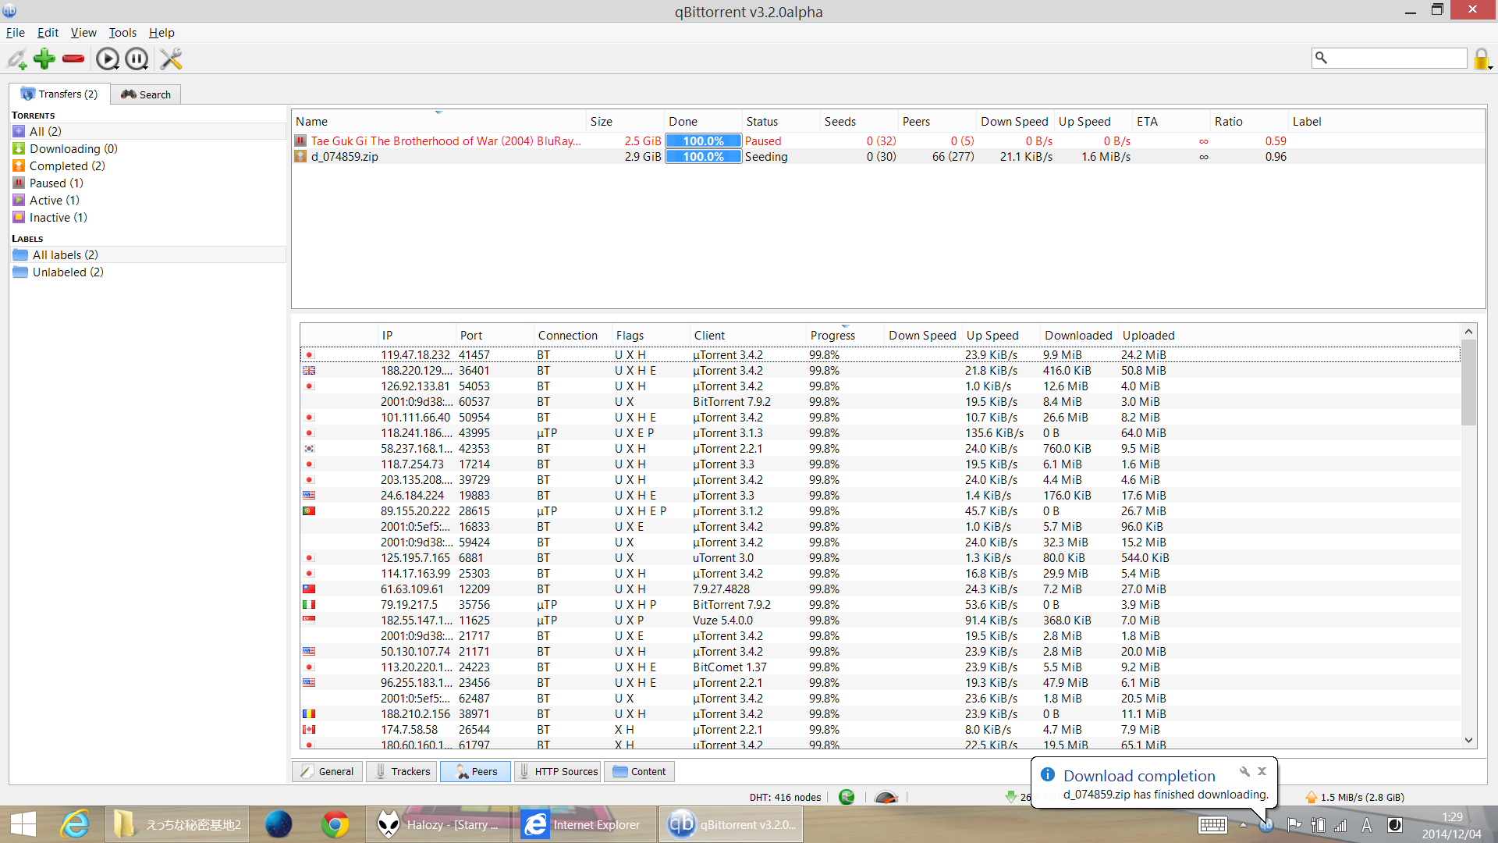
Task: Click the peers list vertical scrollbar thumb
Action: click(x=1468, y=382)
